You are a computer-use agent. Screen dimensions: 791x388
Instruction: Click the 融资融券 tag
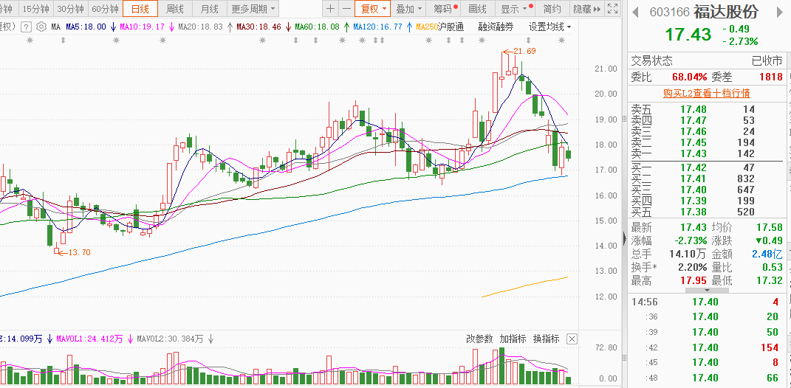tap(496, 27)
